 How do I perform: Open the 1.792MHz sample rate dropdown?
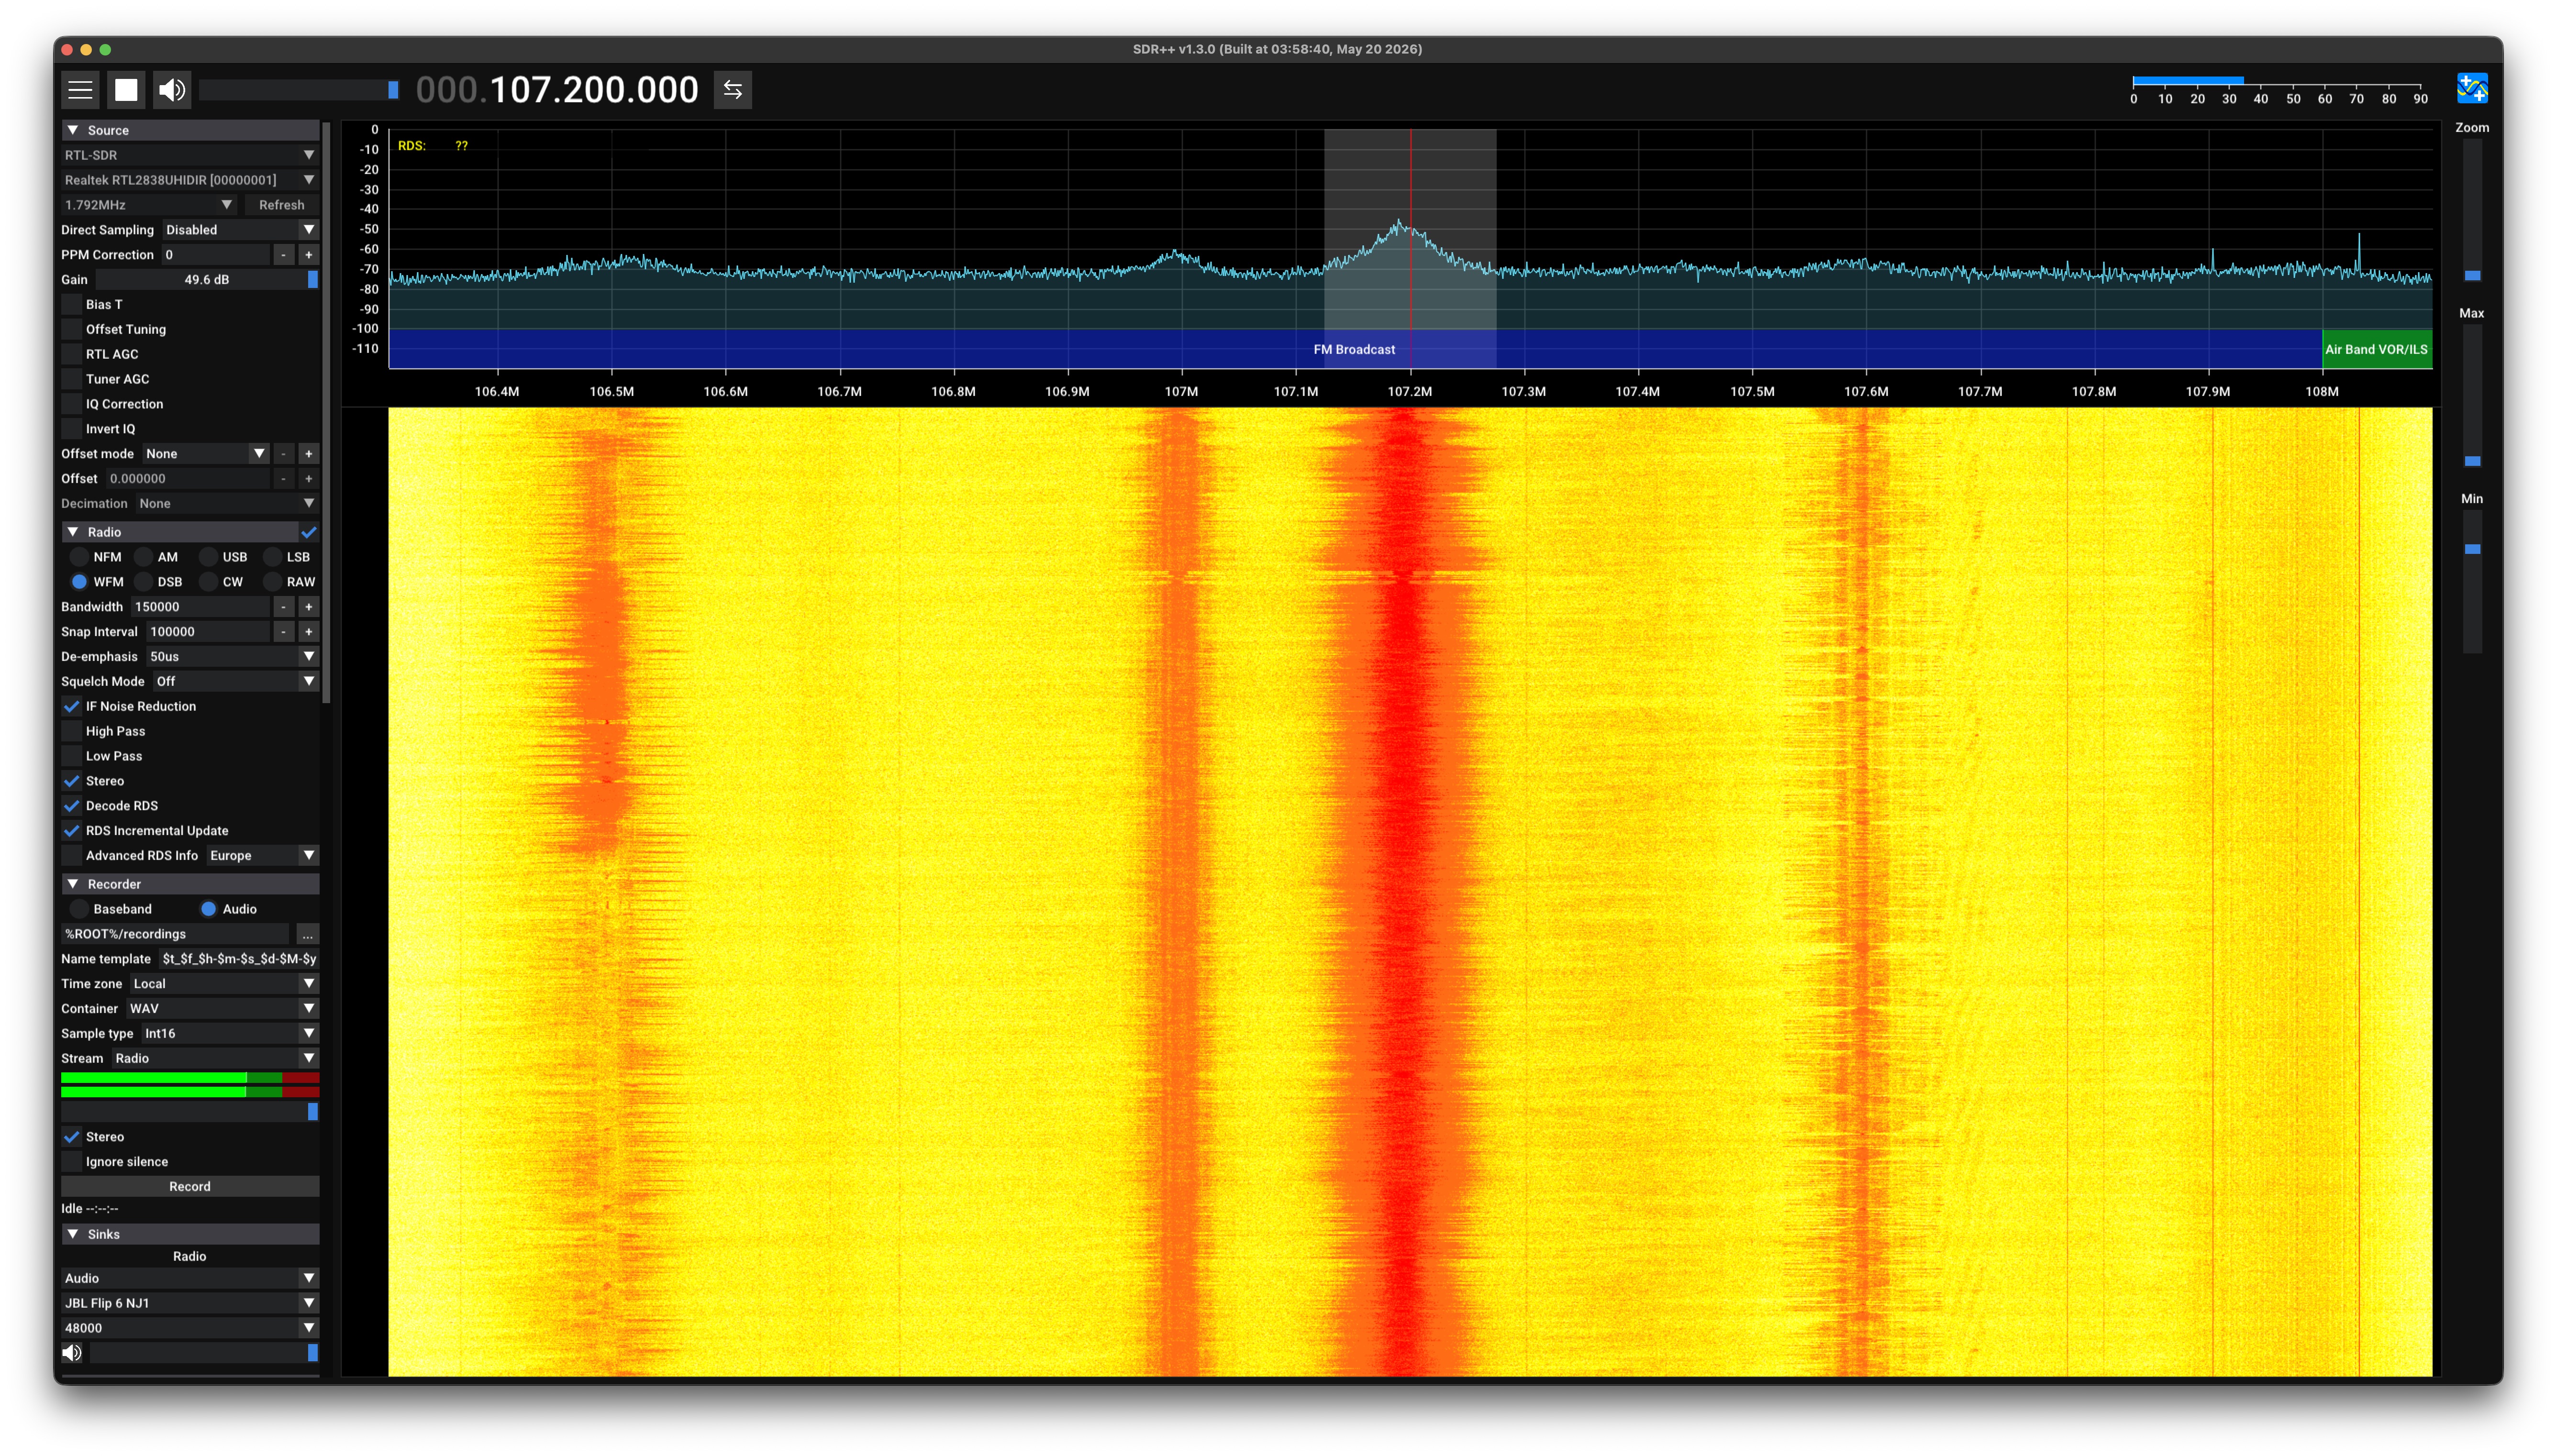coord(149,205)
